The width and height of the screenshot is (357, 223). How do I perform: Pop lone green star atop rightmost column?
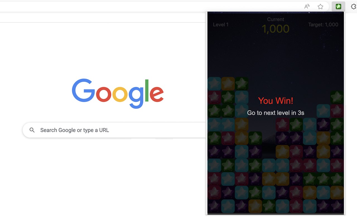click(337, 97)
